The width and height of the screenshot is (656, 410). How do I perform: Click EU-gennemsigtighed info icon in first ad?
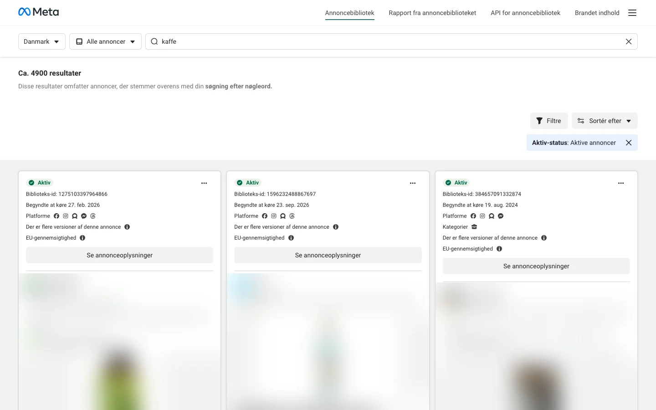(82, 238)
